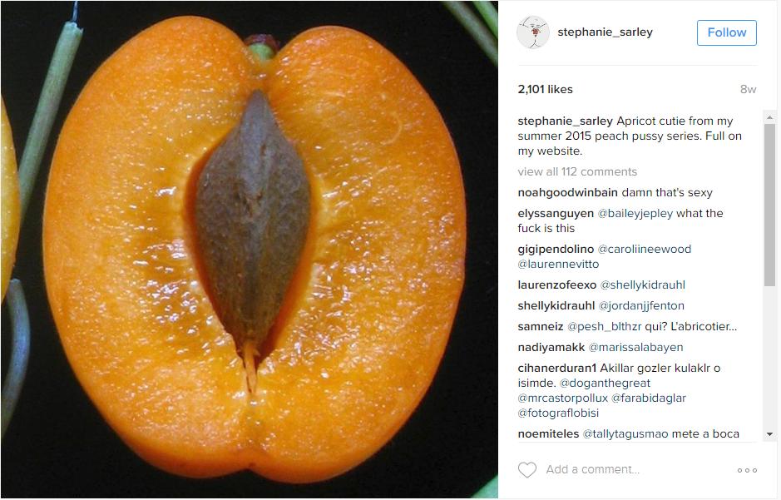This screenshot has width=781, height=500.
Task: Open noahgoodwinbain's profile
Action: tap(567, 193)
